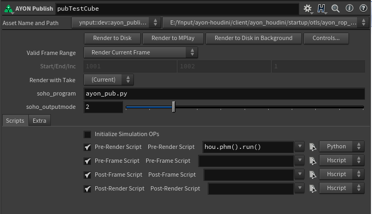This screenshot has width=372, height=214.
Task: Click the soho_outputmode slider handle
Action: (x=173, y=107)
